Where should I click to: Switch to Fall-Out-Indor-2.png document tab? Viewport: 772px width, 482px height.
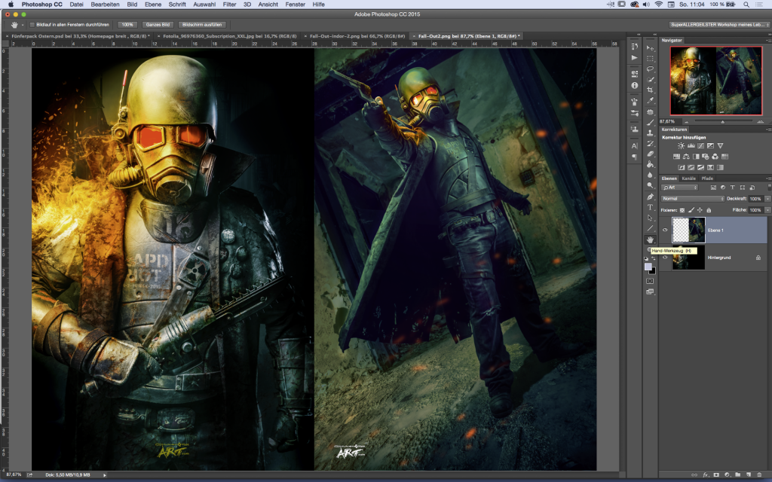point(357,36)
